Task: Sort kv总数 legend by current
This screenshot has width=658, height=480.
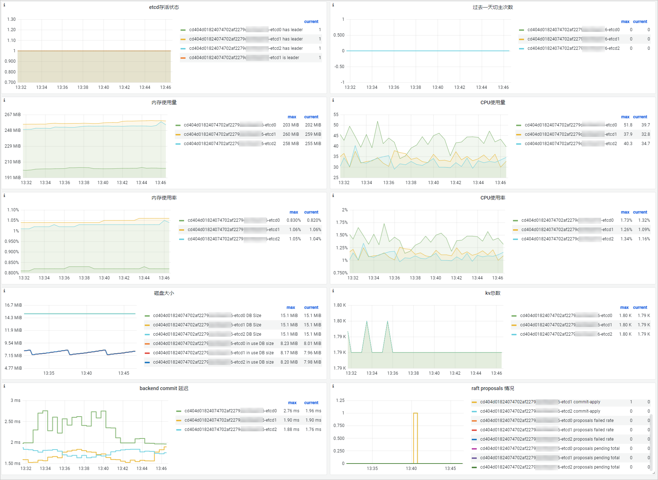Action: point(640,307)
